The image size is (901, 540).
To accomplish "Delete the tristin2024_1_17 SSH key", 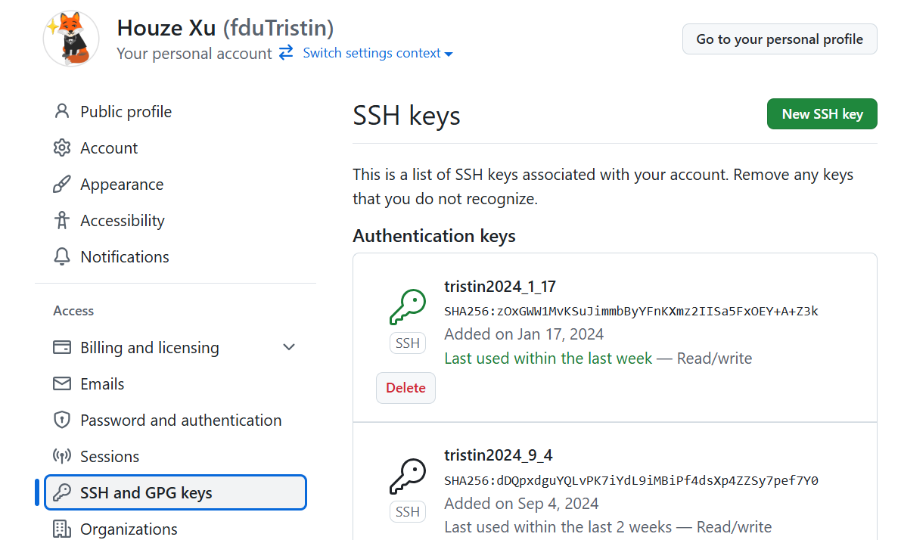I will pos(405,388).
